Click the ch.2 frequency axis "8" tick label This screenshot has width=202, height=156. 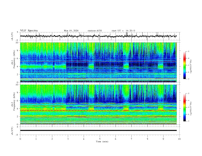(x=18, y=93)
